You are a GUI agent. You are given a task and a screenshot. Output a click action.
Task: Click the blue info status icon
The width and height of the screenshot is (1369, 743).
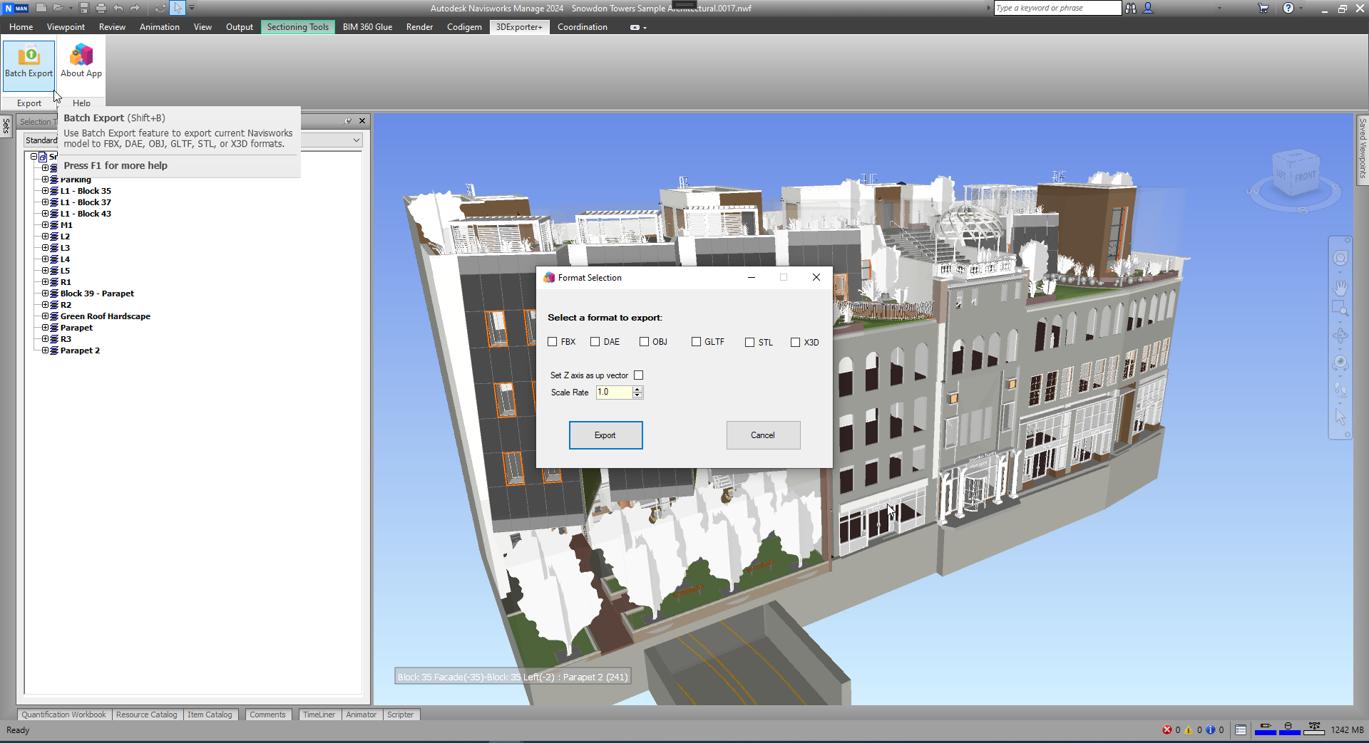(x=1211, y=729)
